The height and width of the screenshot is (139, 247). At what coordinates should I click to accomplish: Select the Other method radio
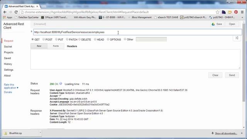[125, 39]
